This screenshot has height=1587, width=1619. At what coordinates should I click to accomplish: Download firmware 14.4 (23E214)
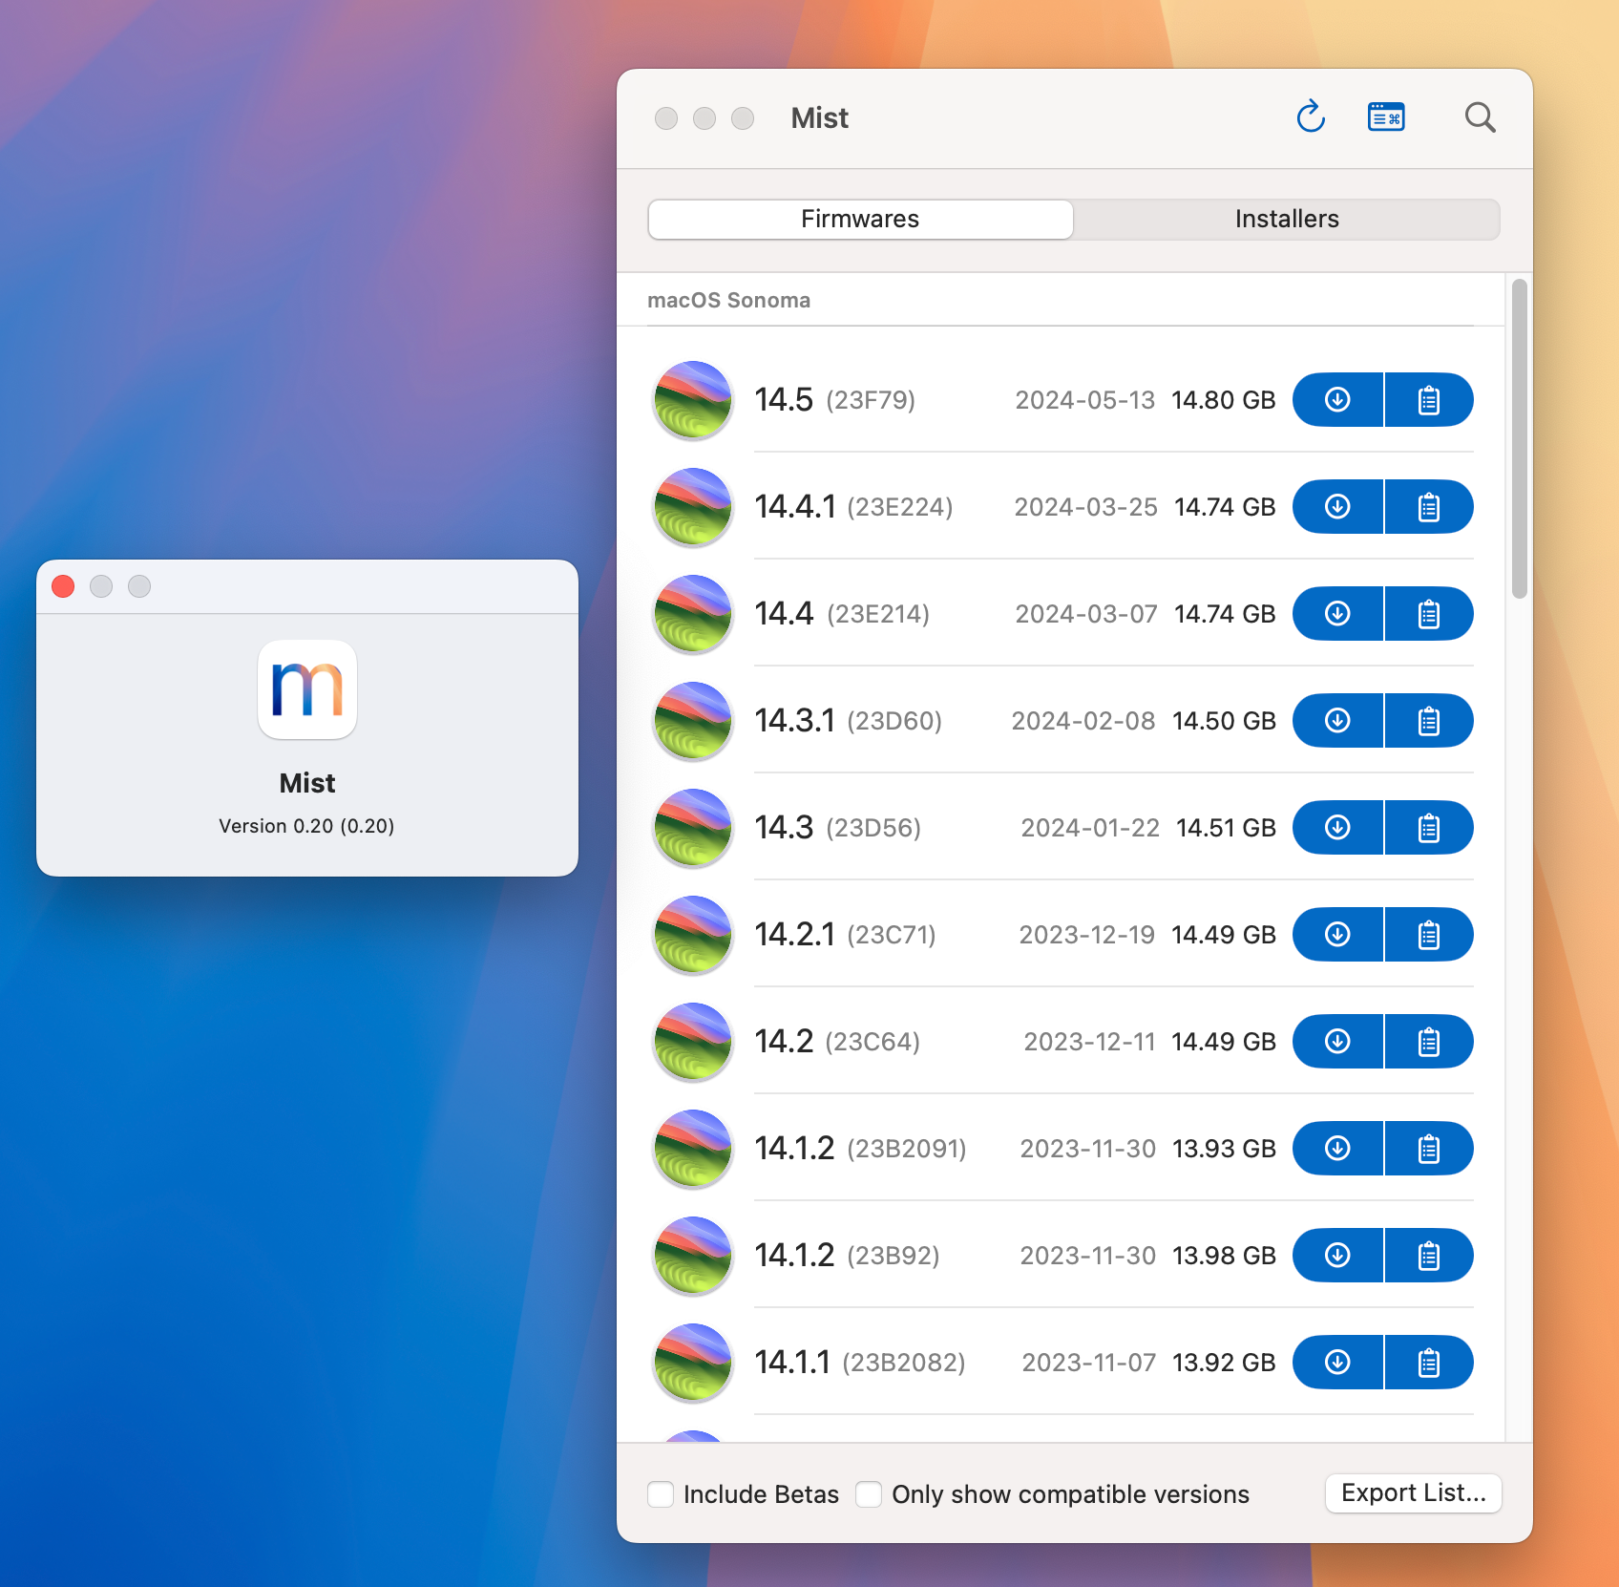1337,613
